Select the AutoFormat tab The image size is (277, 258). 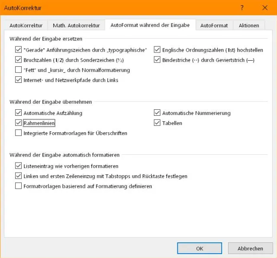tap(214, 25)
